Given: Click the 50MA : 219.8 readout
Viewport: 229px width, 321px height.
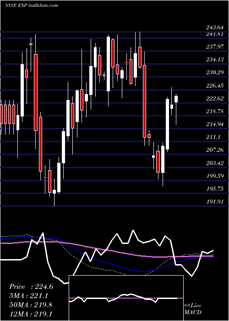Looking at the screenshot, I should click(x=31, y=305).
